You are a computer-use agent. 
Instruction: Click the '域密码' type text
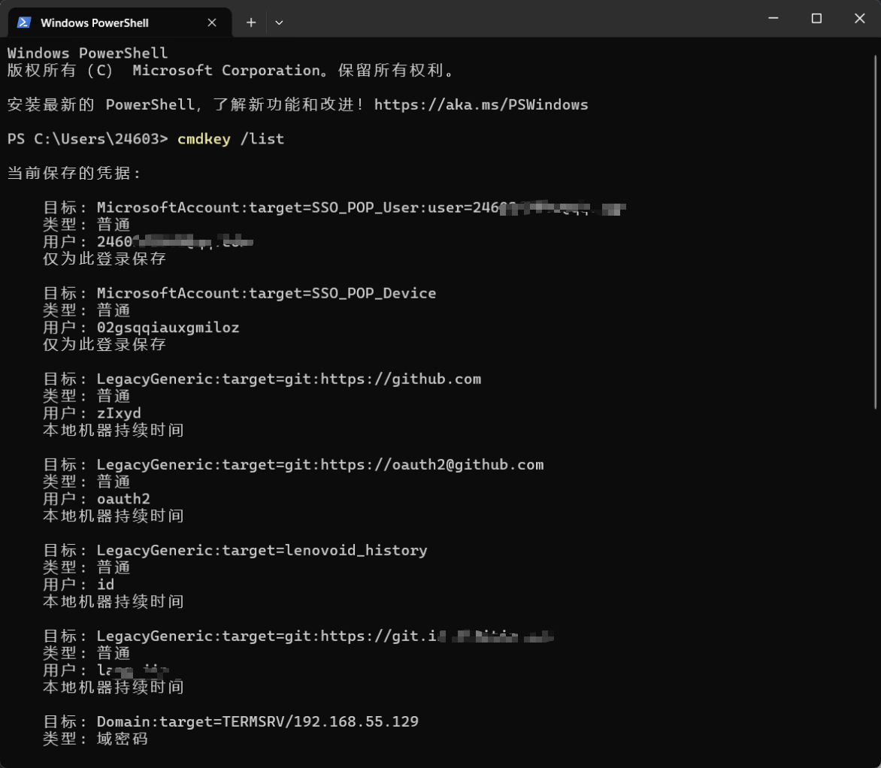coord(123,739)
